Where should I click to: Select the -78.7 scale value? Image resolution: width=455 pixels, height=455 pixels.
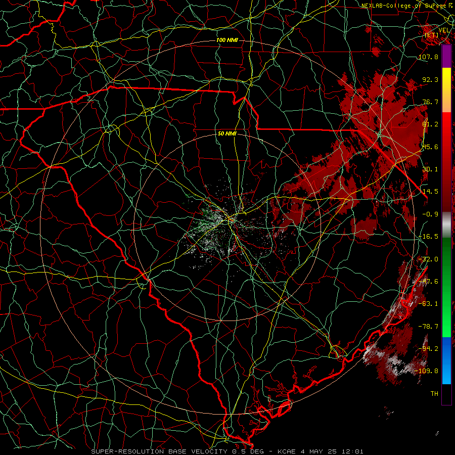428,327
